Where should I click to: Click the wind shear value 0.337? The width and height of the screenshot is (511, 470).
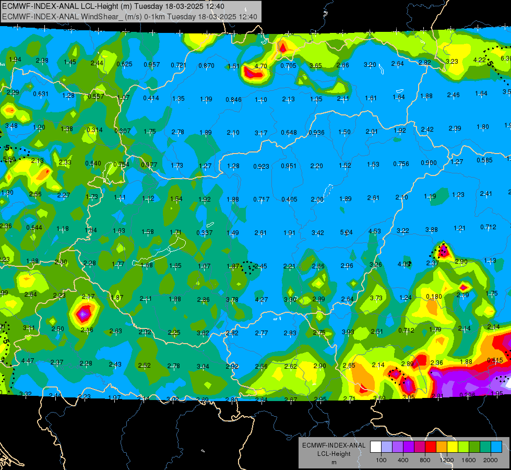204,232
